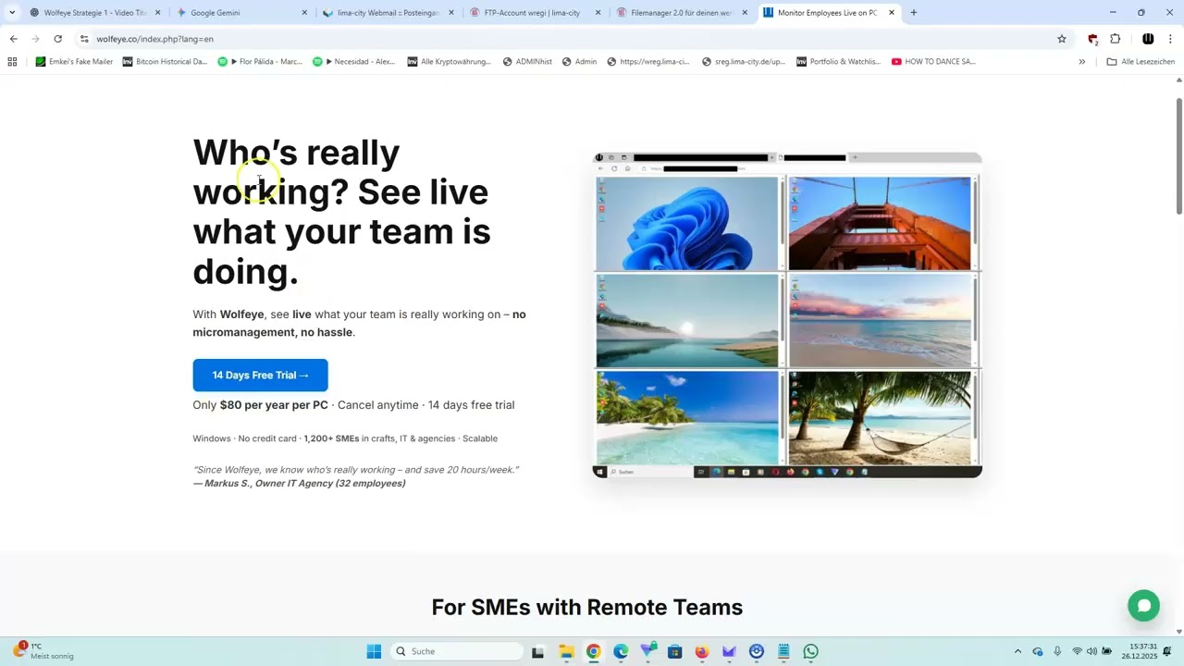Open the weather widget Meist sonnig
This screenshot has width=1184, height=666.
[x=43, y=651]
